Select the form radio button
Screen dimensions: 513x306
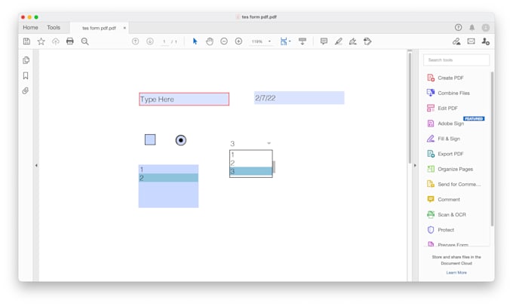(180, 140)
